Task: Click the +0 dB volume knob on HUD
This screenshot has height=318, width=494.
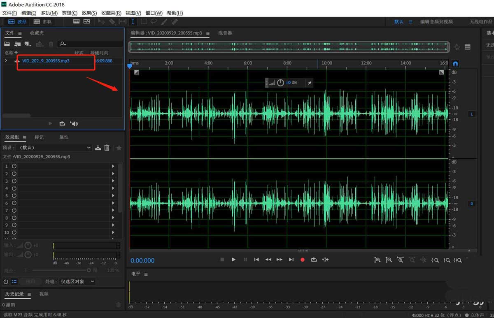Action: (280, 83)
